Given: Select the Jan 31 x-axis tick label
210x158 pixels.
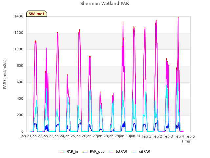Looking at the screenshot, I should 135,136.
